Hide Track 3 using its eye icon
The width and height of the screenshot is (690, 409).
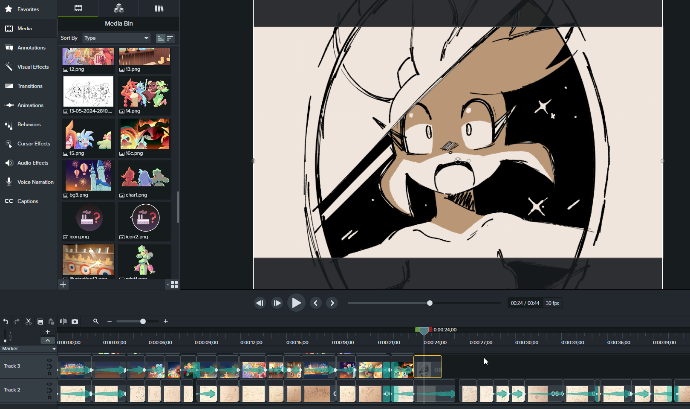tap(49, 360)
